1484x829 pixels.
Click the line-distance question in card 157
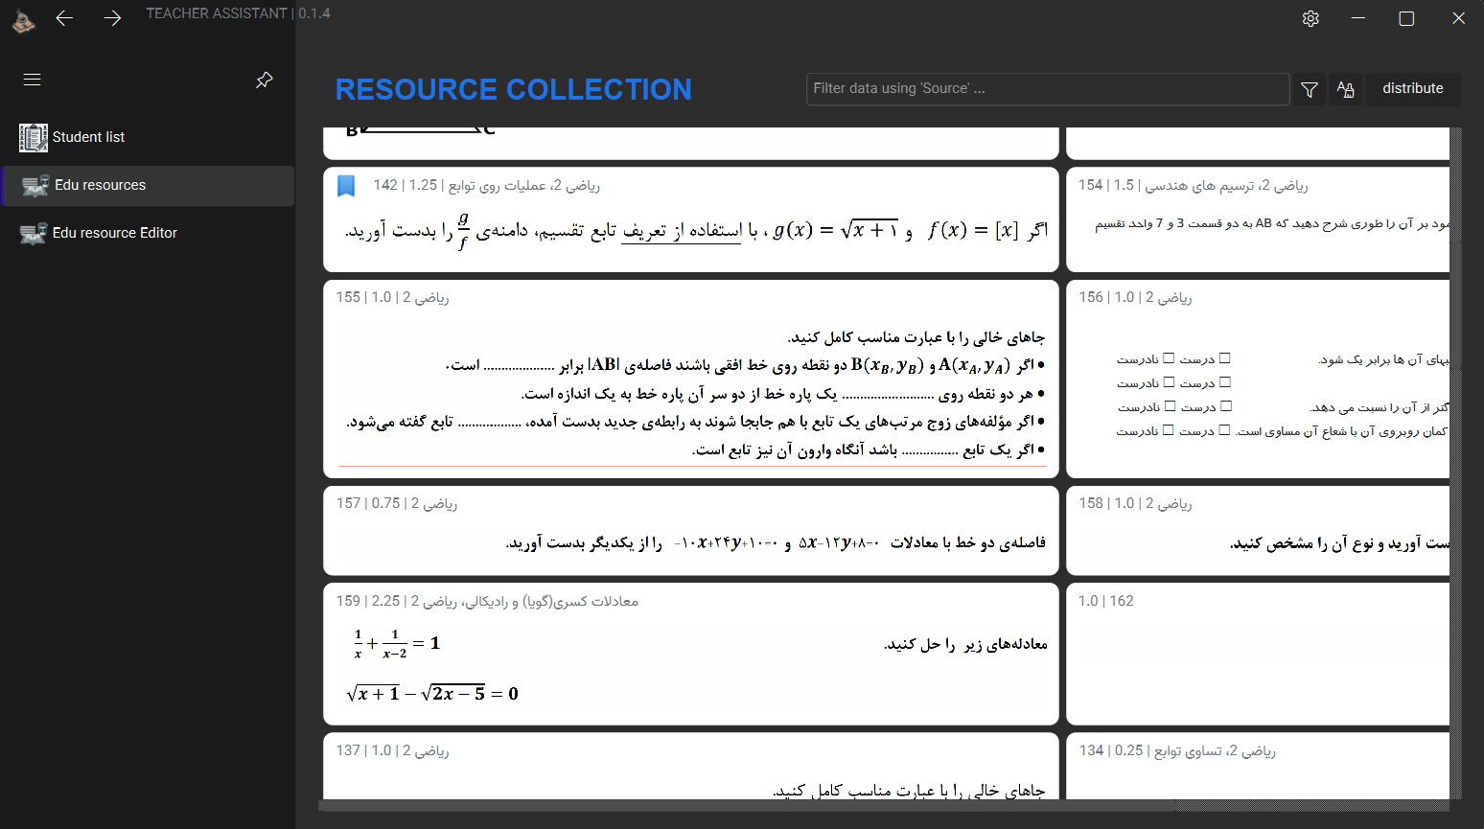776,543
